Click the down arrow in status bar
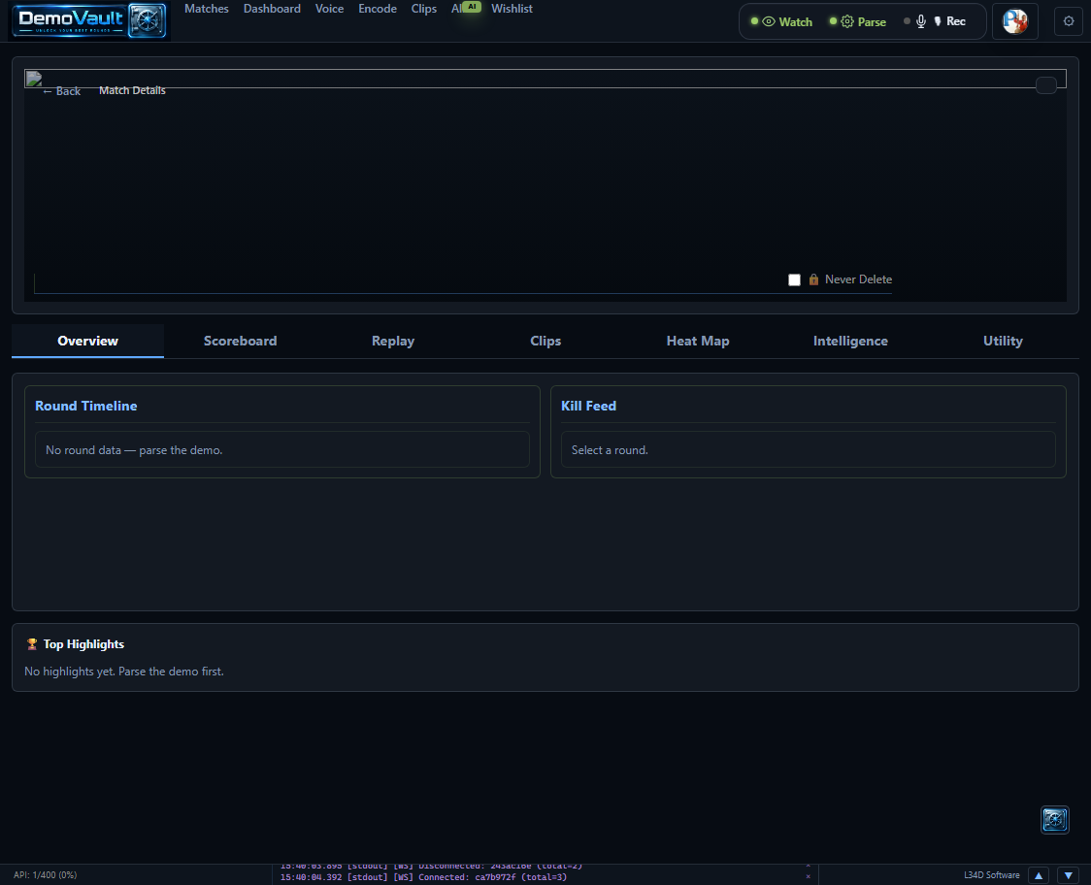The width and height of the screenshot is (1091, 885). 1068,875
